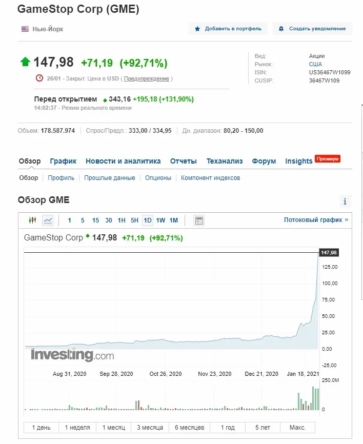Screen dimensions: 363x444
Task: Select the 5 minute chart interval
Action: click(x=83, y=220)
